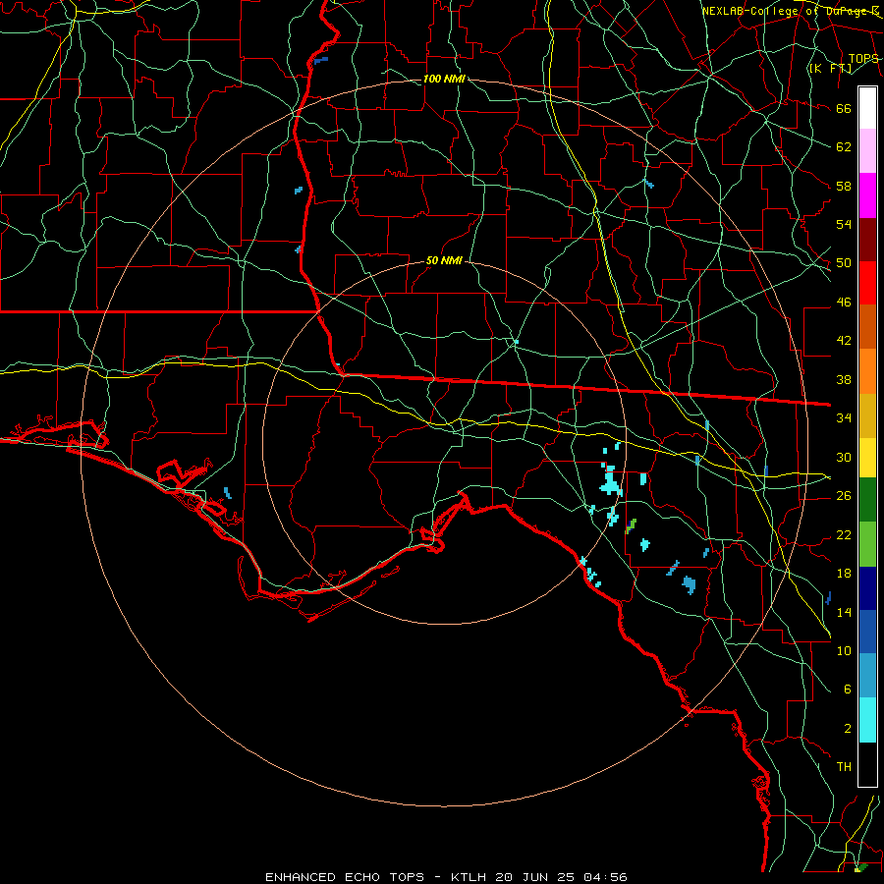Click the legend value 54
This screenshot has height=884, width=884.
[x=844, y=224]
